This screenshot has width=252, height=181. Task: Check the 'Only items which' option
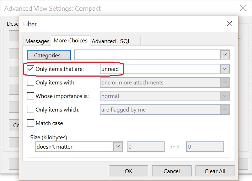click(31, 110)
